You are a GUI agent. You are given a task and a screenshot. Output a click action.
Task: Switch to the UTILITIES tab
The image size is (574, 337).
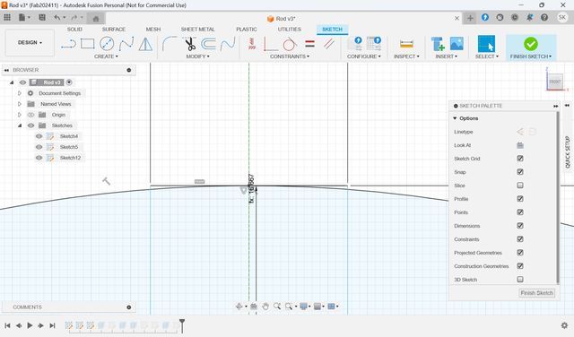289,30
